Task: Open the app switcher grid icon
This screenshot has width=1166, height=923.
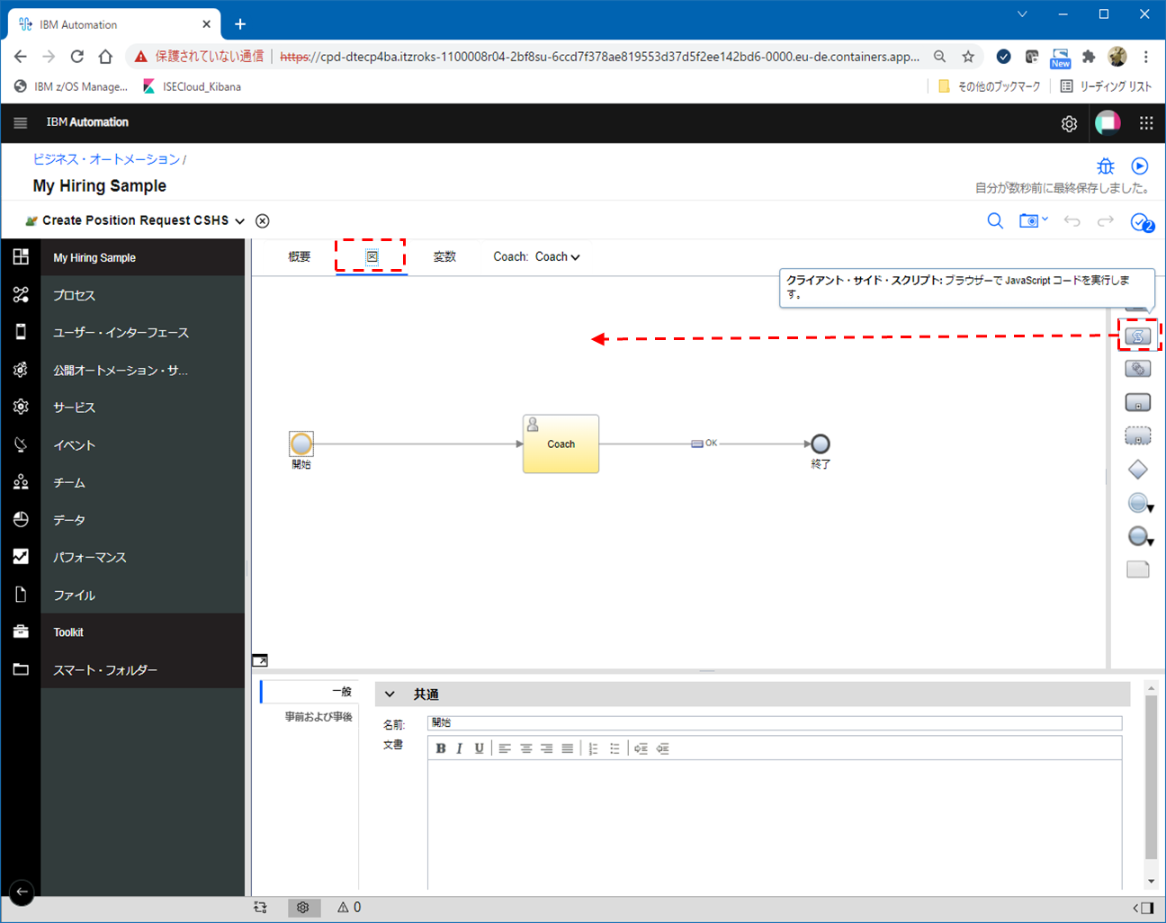Action: pyautogui.click(x=1146, y=123)
